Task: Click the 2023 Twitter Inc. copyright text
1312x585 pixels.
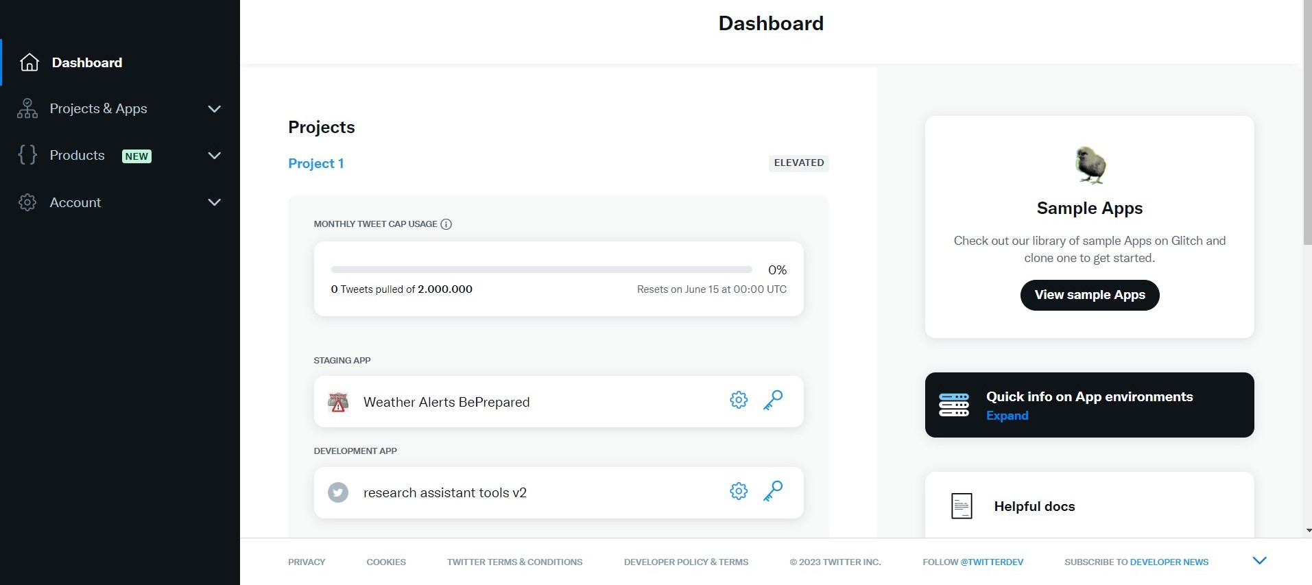Action: click(835, 562)
